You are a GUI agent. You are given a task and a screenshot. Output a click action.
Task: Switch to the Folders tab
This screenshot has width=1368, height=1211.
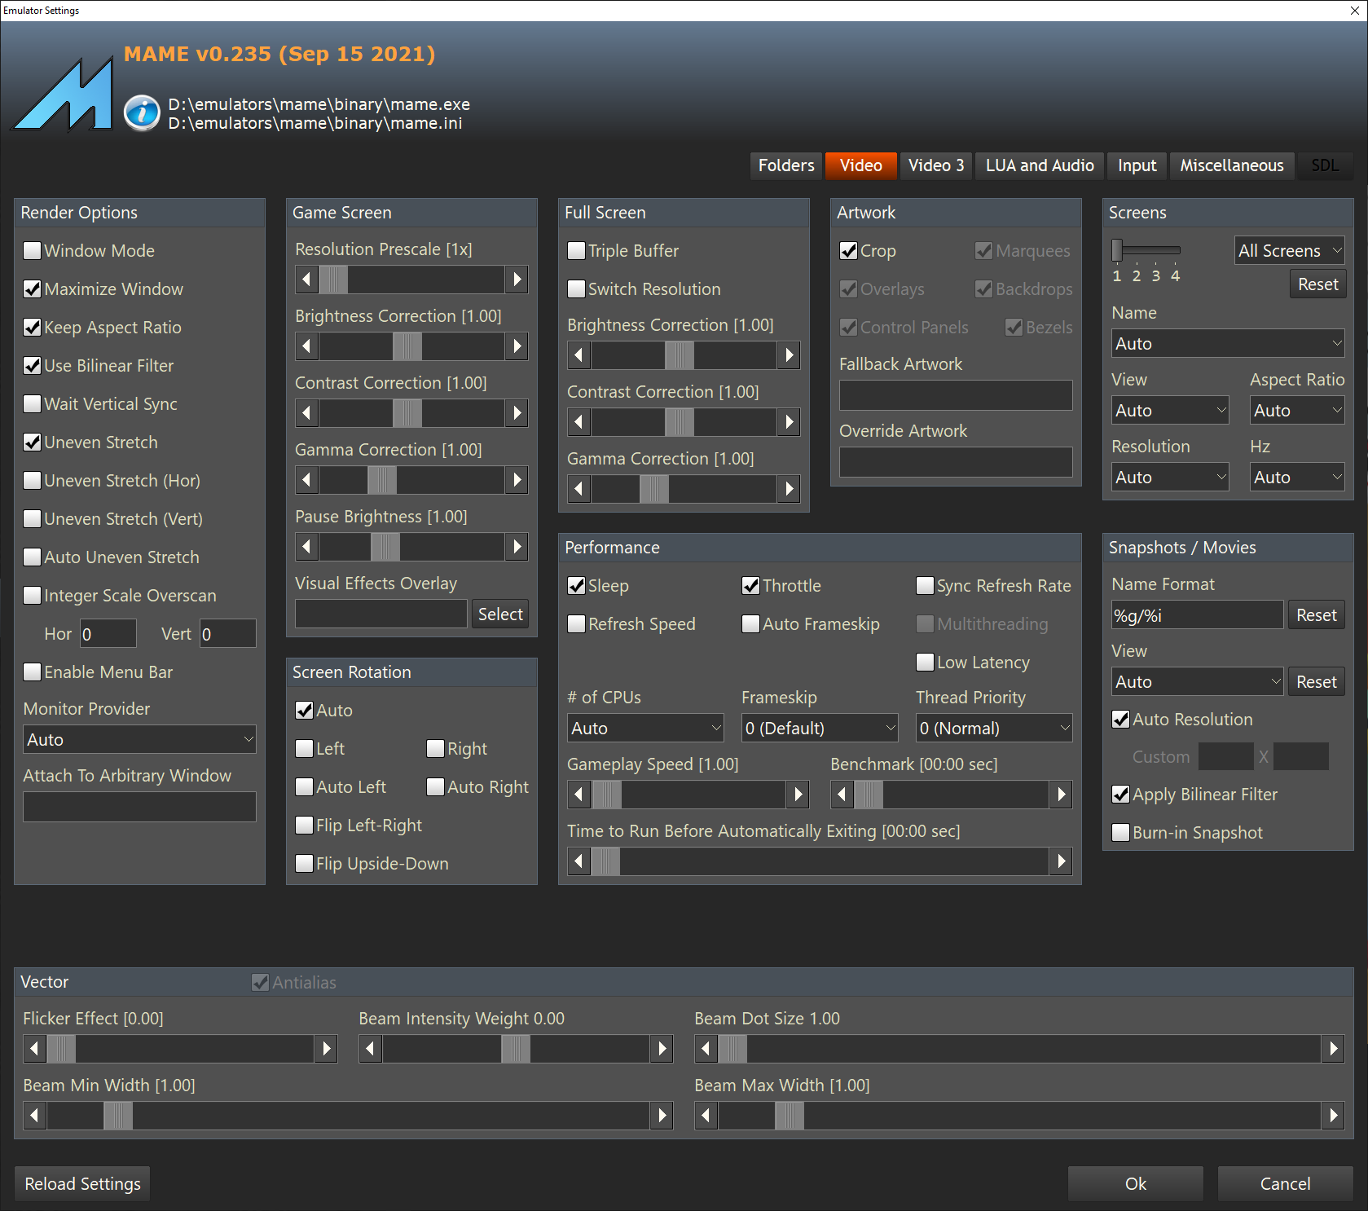click(785, 165)
